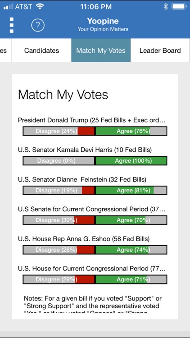Tap the question mark help icon
190x338 pixels.
pyautogui.click(x=38, y=25)
